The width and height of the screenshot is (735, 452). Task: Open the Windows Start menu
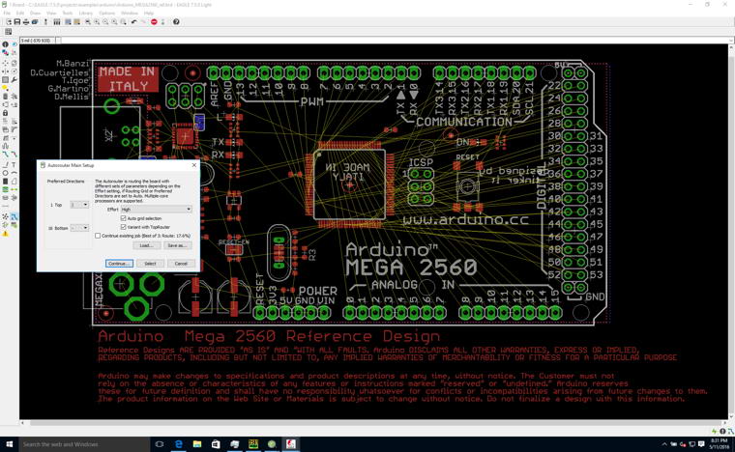pos(10,444)
